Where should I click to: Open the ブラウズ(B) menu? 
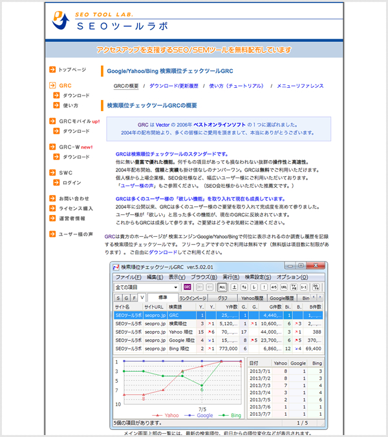[x=204, y=277]
